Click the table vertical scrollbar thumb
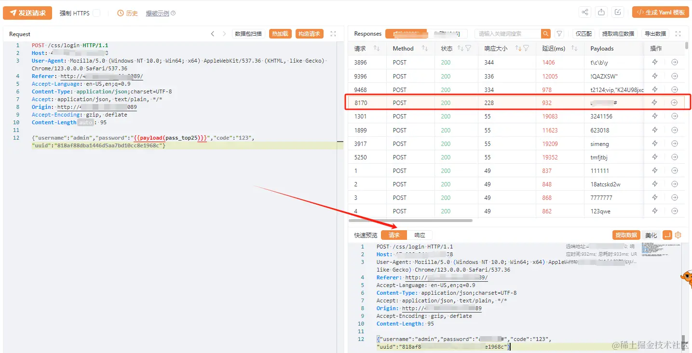Screen dimensions: 692x353 click(x=686, y=46)
